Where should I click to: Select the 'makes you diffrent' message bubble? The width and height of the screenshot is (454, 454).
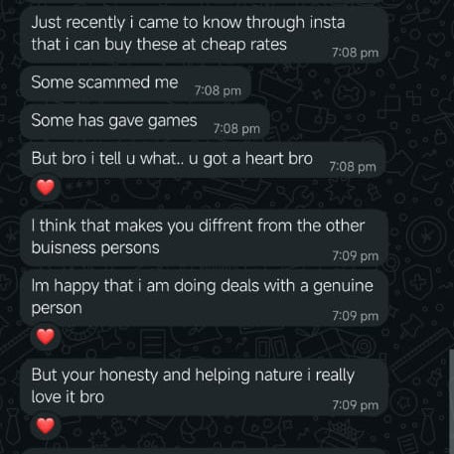(204, 237)
